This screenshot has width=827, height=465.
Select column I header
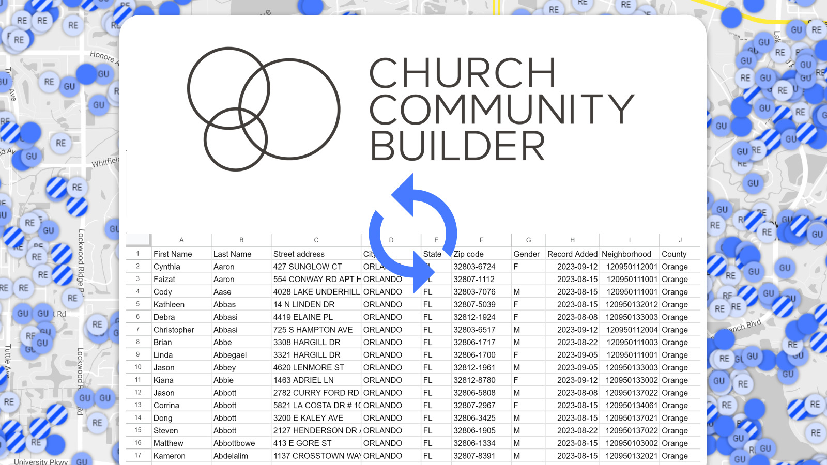[x=630, y=240]
